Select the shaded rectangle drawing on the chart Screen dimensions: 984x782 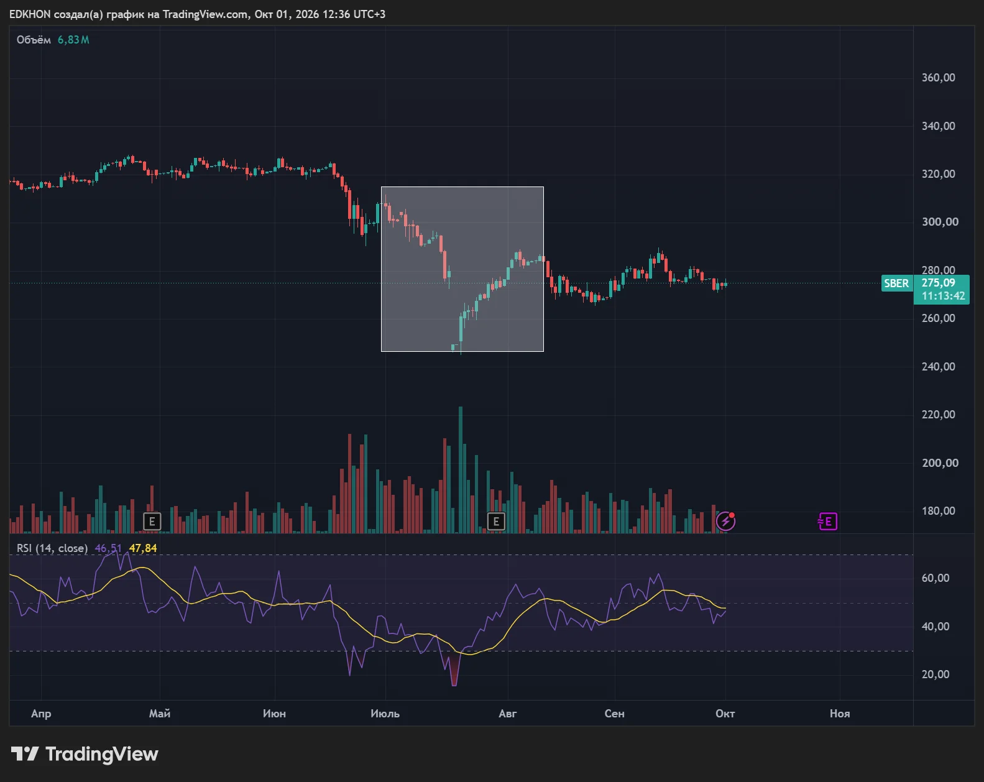pyautogui.click(x=462, y=269)
